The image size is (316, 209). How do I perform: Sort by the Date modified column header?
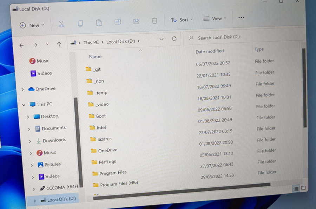pos(210,51)
